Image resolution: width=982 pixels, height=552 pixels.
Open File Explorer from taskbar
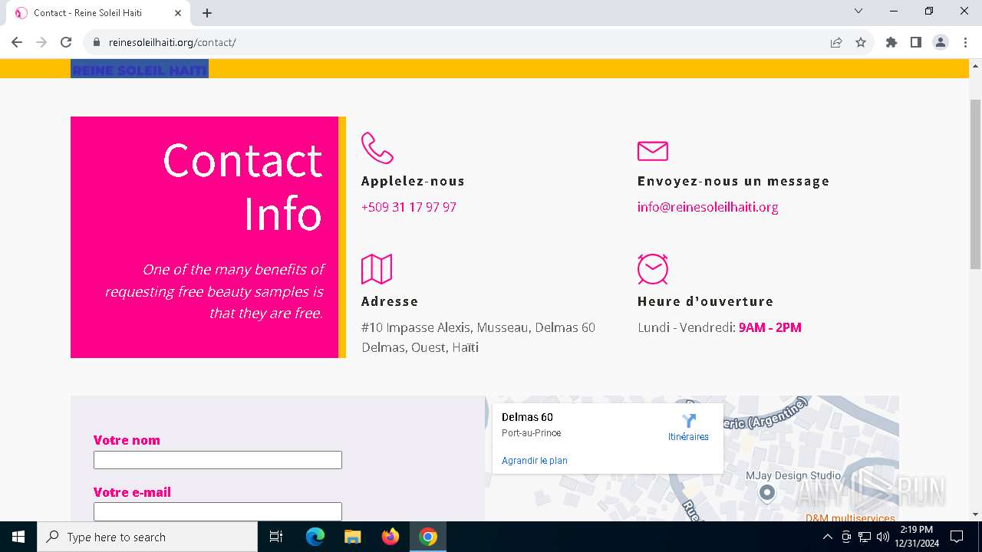point(352,537)
